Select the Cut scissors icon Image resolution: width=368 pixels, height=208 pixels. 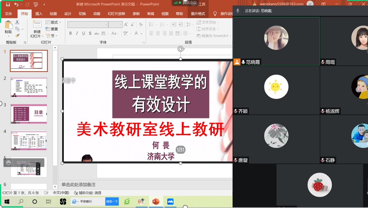coord(17,22)
